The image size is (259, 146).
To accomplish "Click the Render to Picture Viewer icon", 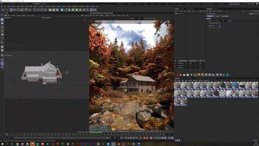I will point(54,10).
